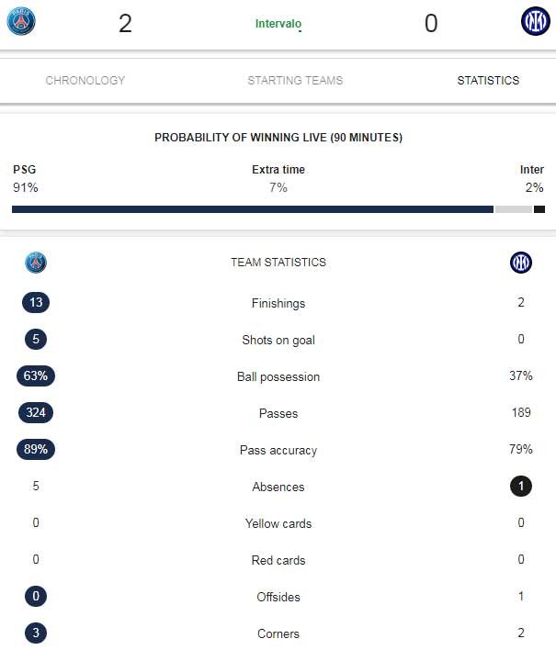Click the PSG corners badge showing 3
Screen dimensions: 556x661
(36, 633)
